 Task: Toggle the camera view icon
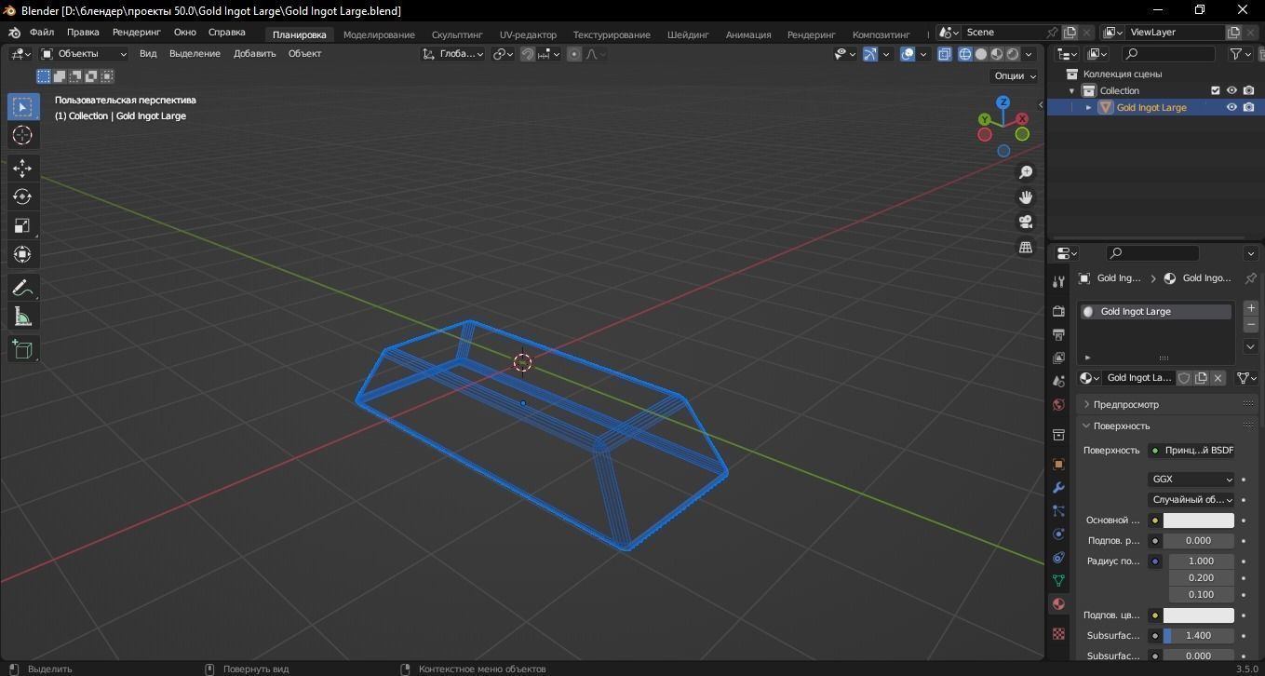click(1026, 223)
